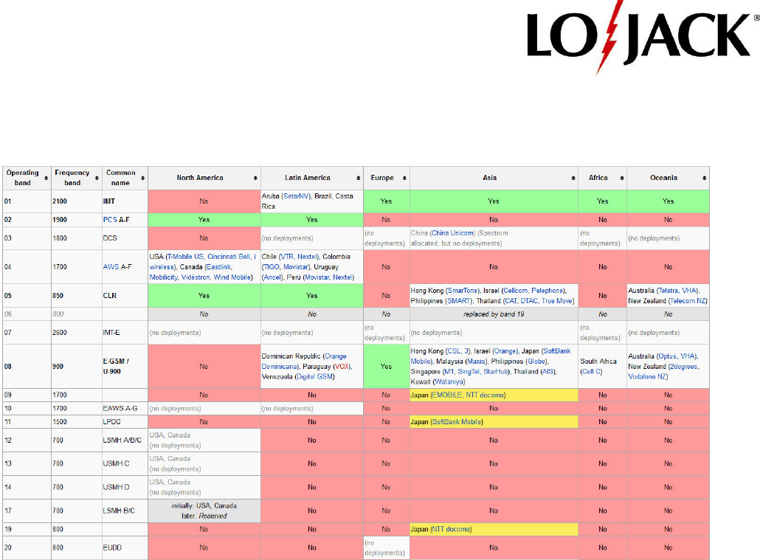Open the Maxis link for Malaysia

click(476, 362)
